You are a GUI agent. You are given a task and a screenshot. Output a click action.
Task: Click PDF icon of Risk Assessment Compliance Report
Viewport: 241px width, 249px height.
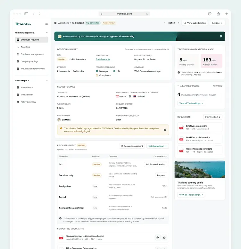tap(61, 237)
